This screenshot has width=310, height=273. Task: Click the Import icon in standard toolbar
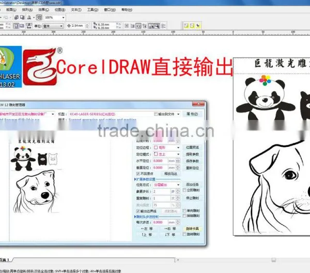(x=17, y=18)
